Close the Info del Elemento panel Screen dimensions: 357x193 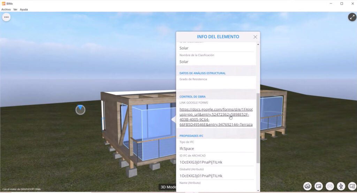click(255, 37)
